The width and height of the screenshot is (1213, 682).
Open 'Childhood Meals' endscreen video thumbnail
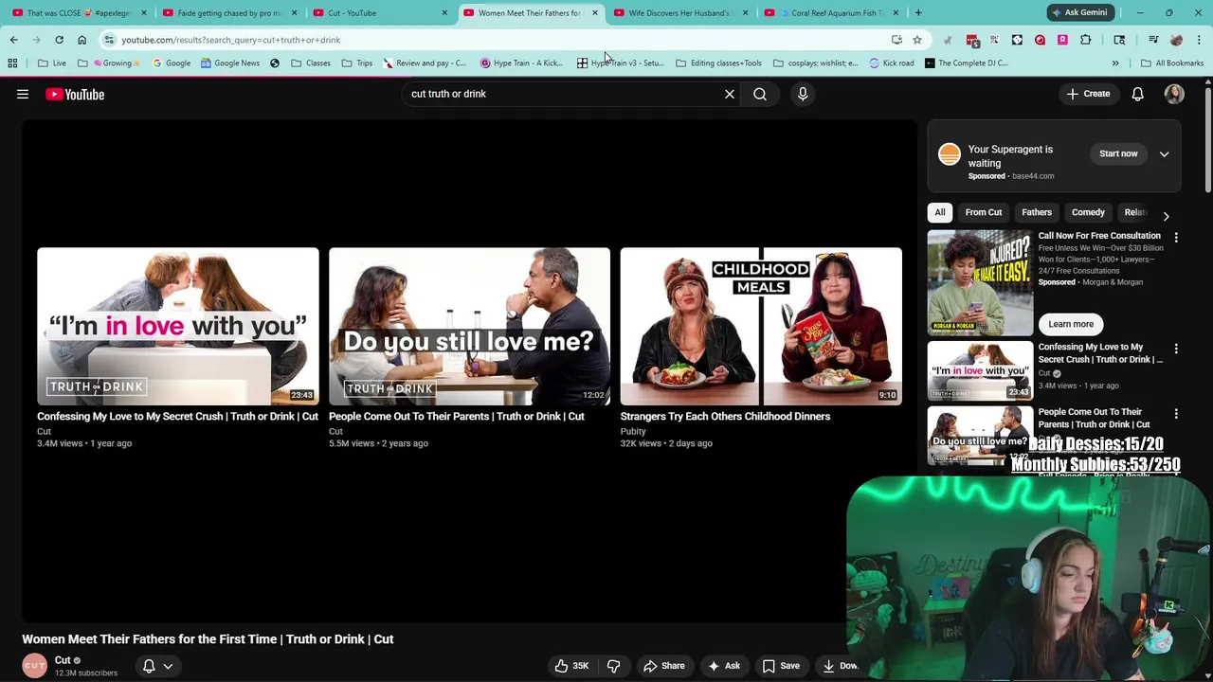coord(761,326)
